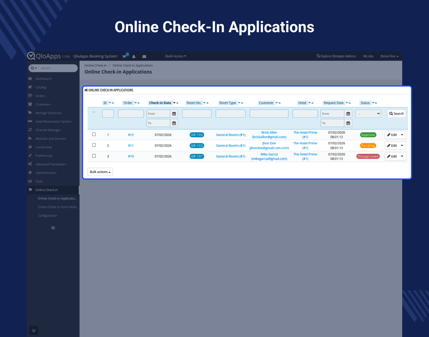The width and height of the screenshot is (429, 337).
Task: Edit the Brick Allen application
Action: (392, 135)
